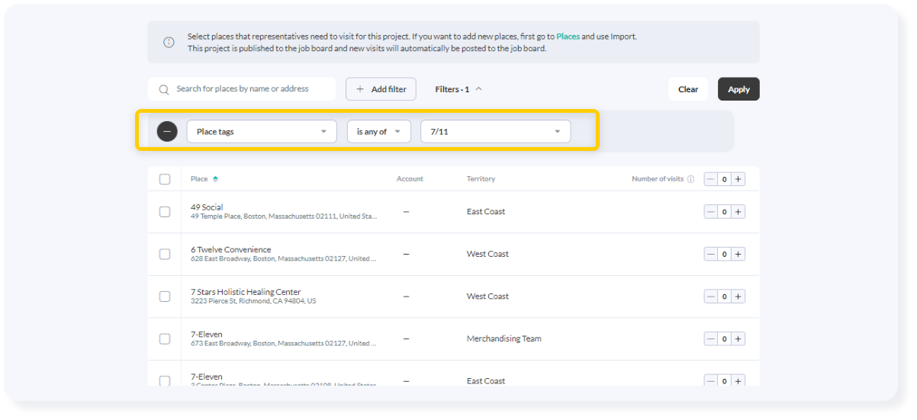Click the Apply button

(738, 89)
